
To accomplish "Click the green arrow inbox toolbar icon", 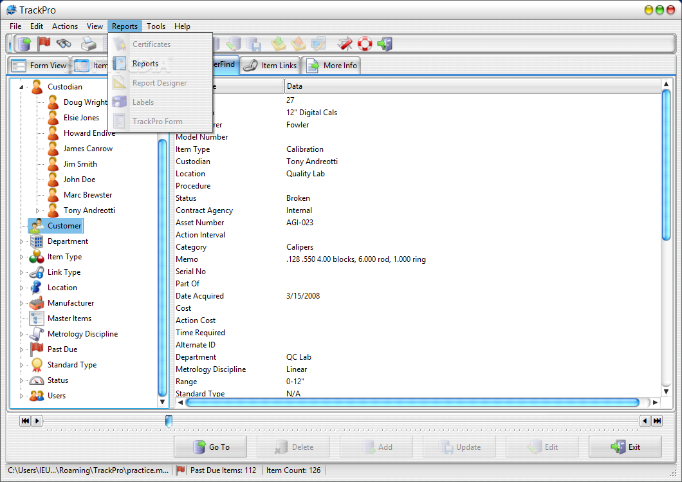I will (279, 44).
